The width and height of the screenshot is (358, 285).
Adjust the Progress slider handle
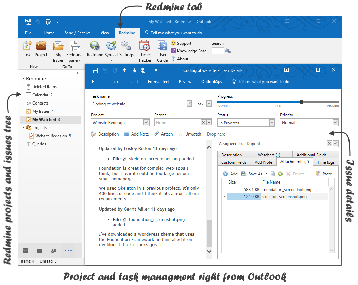coord(301,102)
